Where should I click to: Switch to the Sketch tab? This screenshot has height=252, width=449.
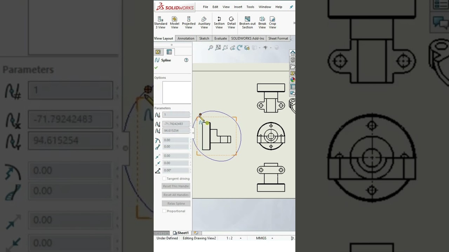click(204, 38)
